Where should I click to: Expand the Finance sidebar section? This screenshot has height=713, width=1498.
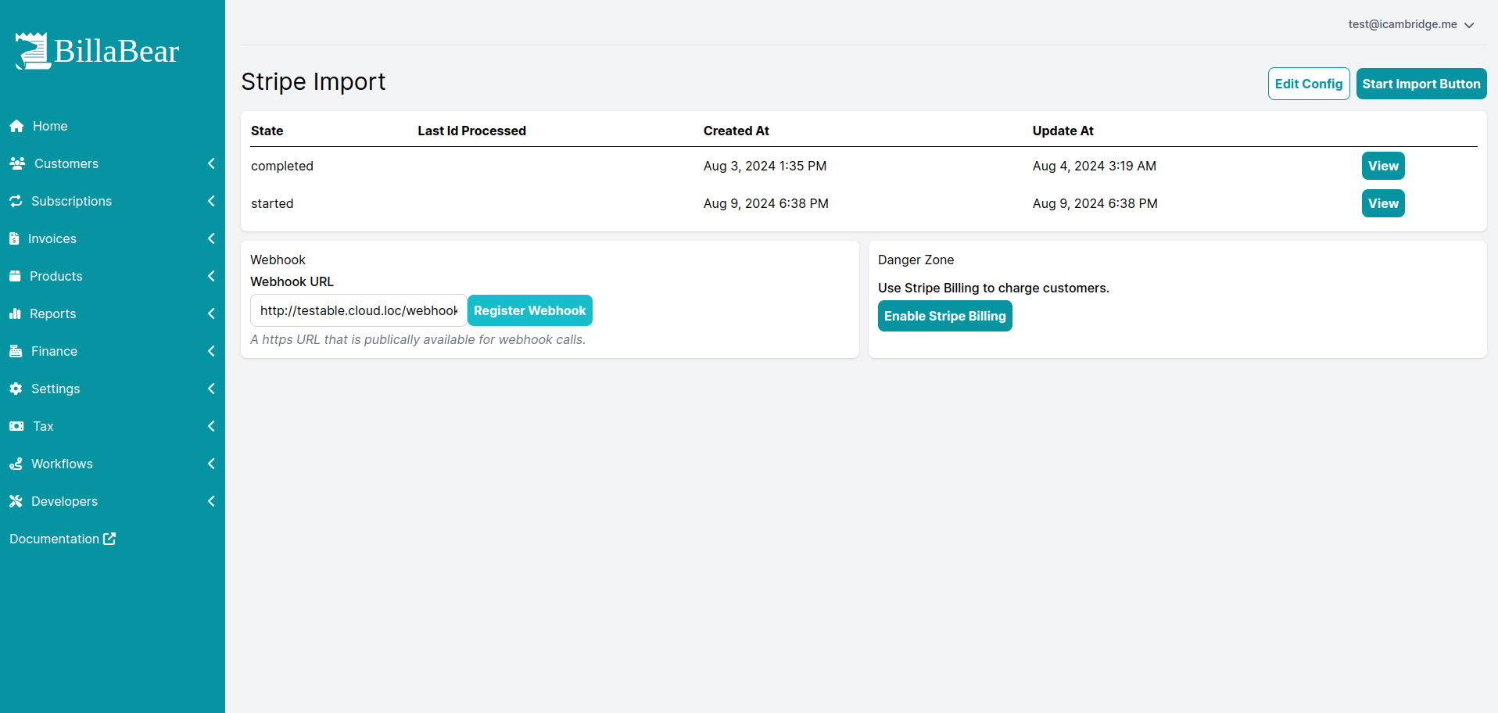[x=211, y=351]
